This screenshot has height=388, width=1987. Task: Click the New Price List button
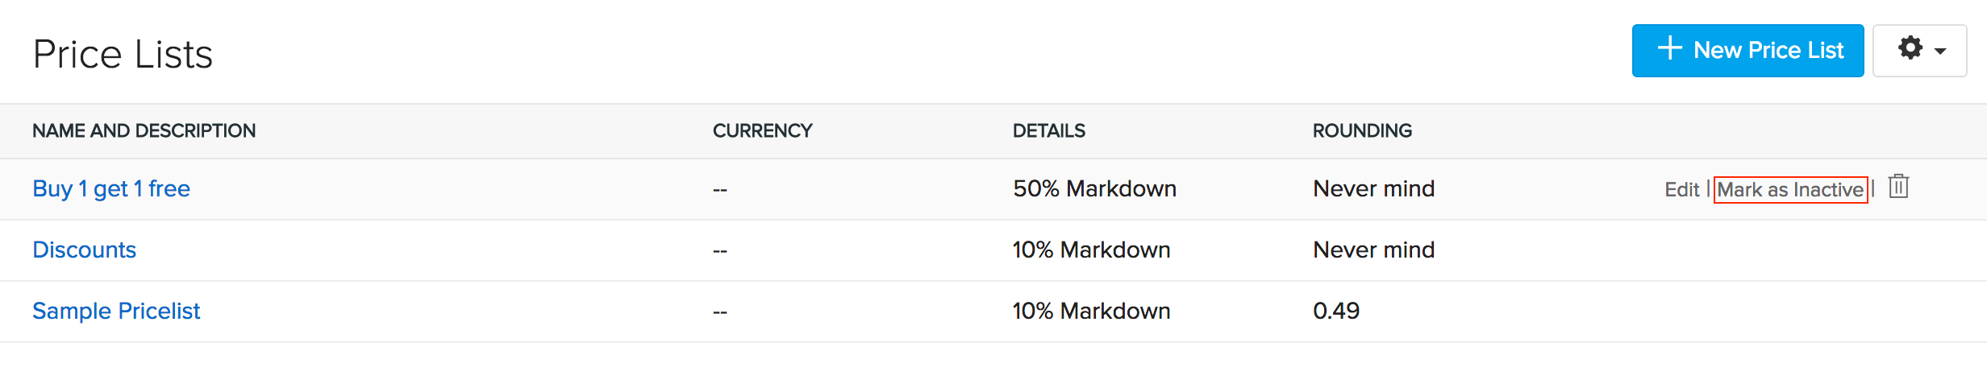[x=1747, y=51]
